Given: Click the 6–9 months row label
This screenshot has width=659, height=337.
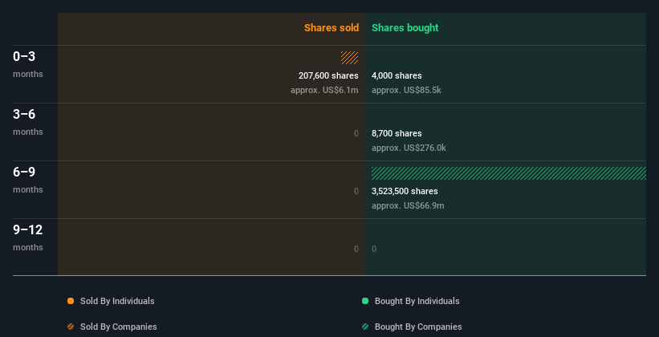Looking at the screenshot, I should click(25, 173).
